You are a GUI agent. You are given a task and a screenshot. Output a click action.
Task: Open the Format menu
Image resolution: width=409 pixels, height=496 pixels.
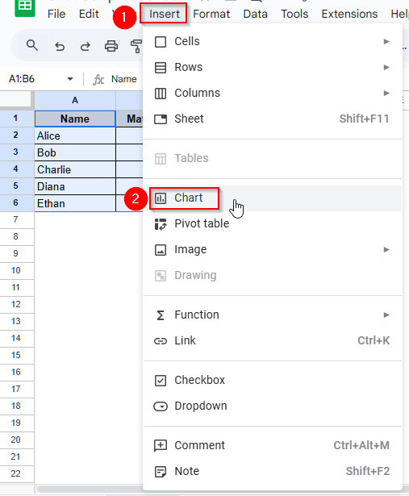(211, 14)
